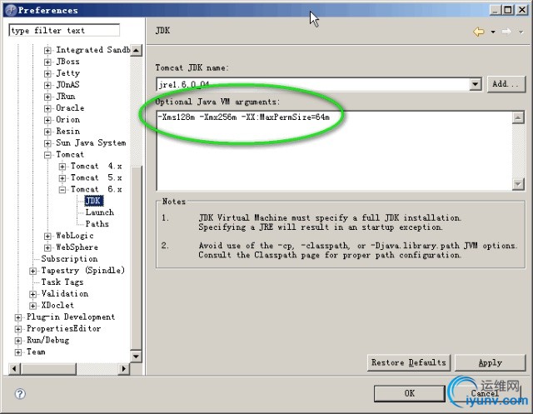The height and width of the screenshot is (414, 533).
Task: Select the Tomcat 5.x label
Action: click(x=97, y=177)
